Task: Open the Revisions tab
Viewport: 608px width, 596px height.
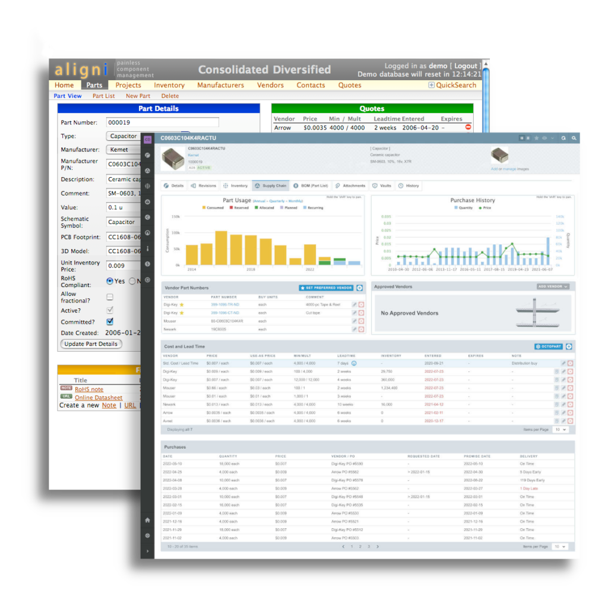Action: tap(204, 186)
